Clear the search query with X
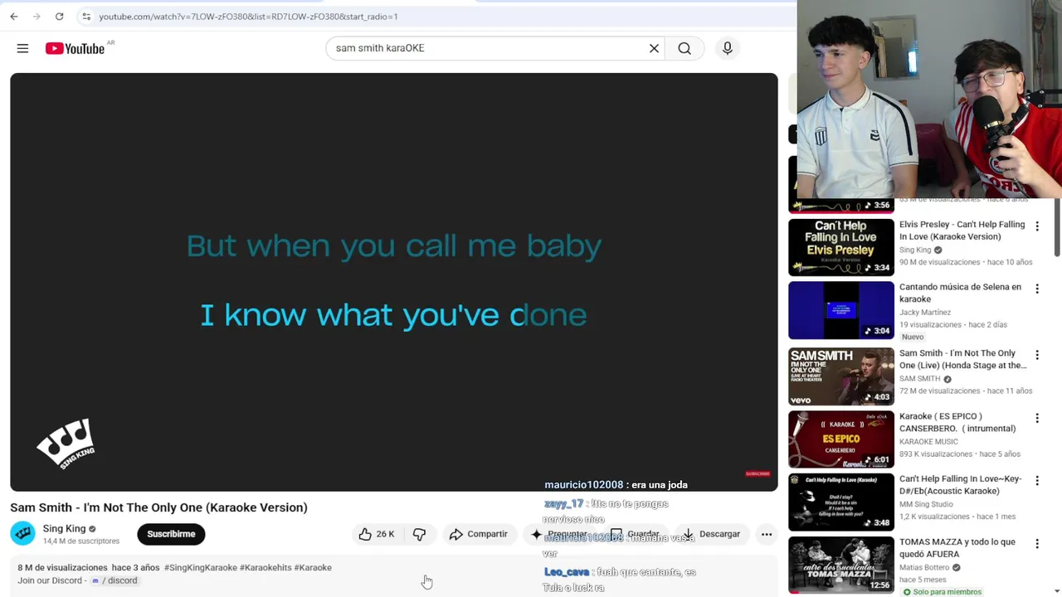The width and height of the screenshot is (1062, 597). (x=654, y=48)
